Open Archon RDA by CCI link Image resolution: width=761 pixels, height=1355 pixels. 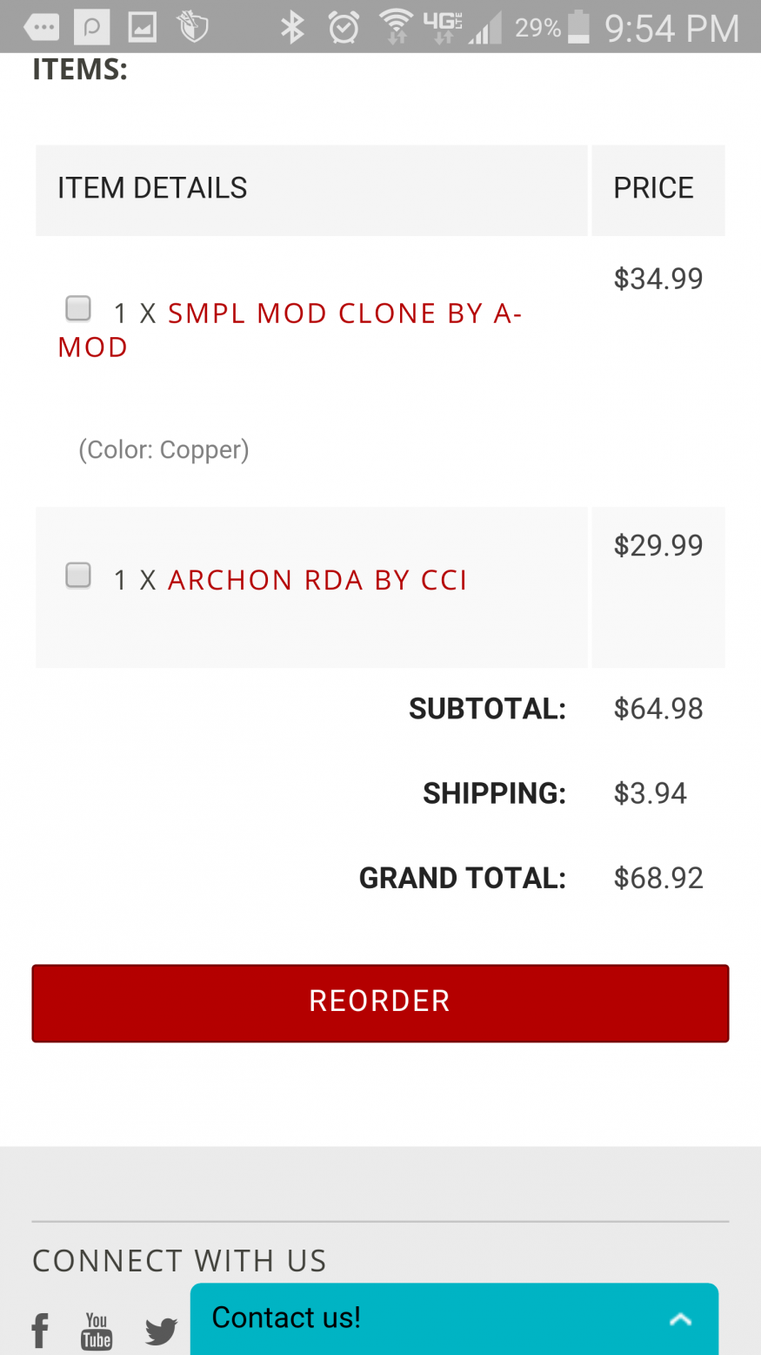pos(317,580)
